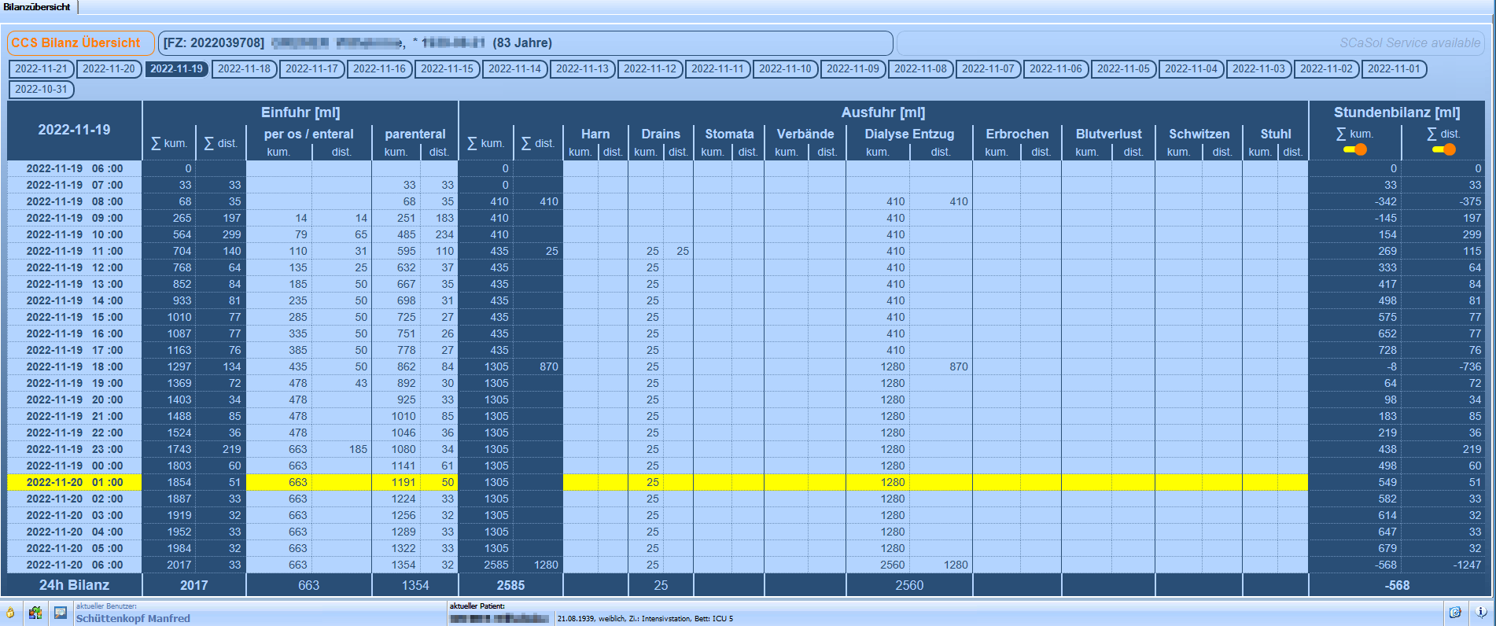Select the row label 2022-11-19 18:00

click(x=75, y=366)
